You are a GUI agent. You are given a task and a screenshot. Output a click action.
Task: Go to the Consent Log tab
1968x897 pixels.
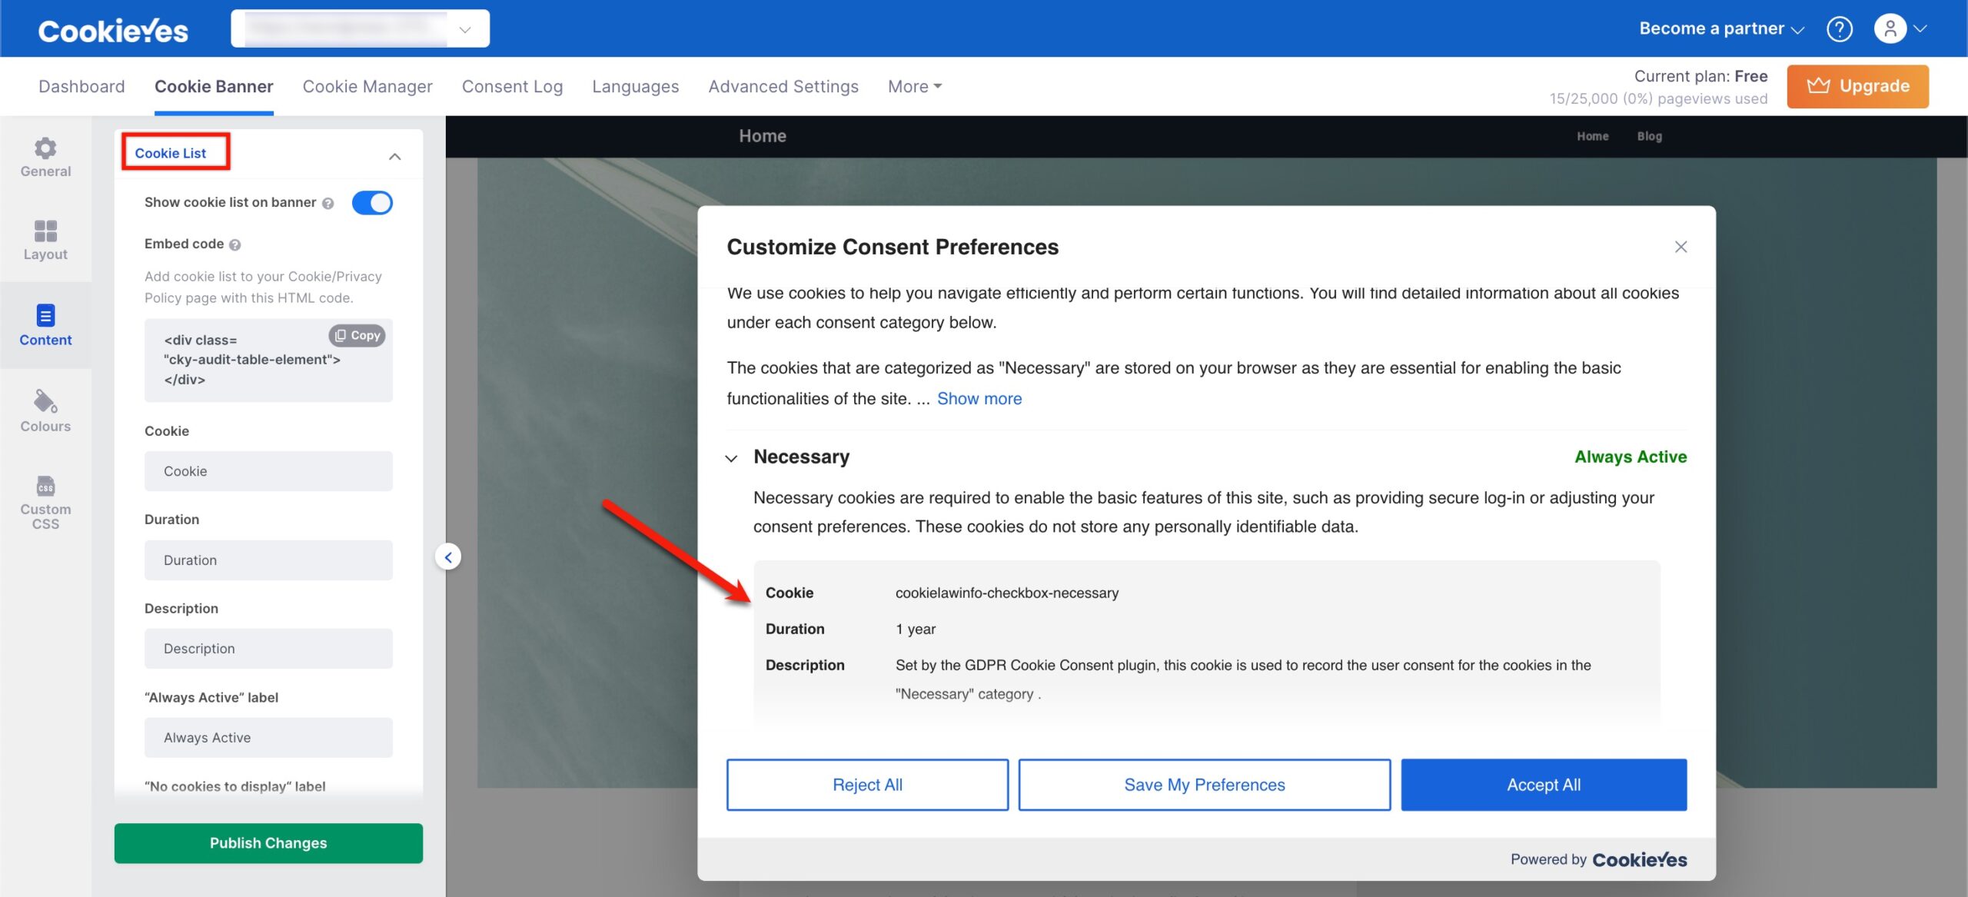tap(512, 86)
